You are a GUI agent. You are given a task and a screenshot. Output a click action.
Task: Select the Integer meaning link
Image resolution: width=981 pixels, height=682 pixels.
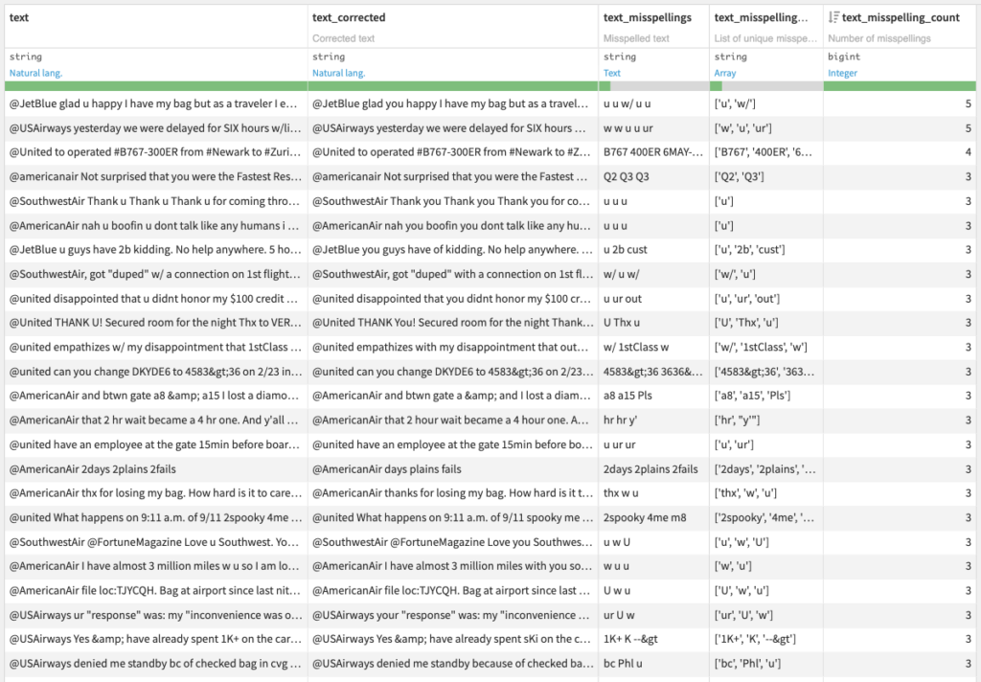click(844, 73)
